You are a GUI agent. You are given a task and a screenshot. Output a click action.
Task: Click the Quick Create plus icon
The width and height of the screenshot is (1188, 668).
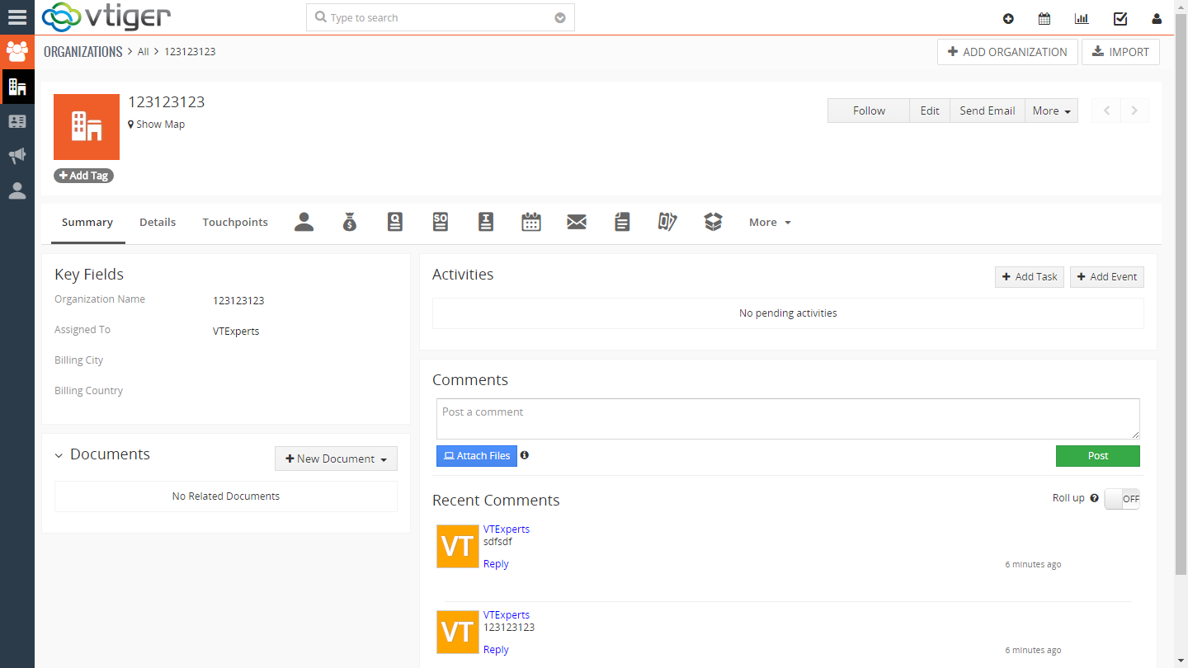coord(1008,18)
